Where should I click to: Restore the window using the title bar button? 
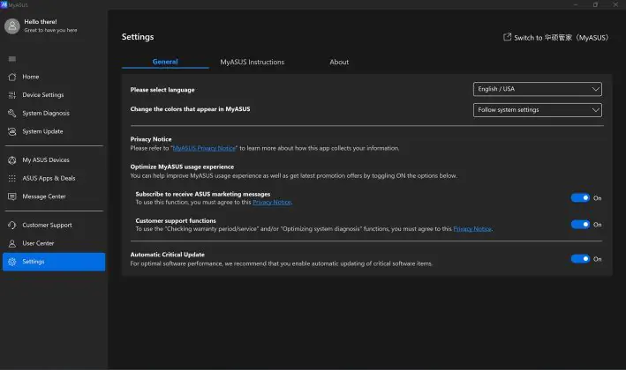[595, 4]
